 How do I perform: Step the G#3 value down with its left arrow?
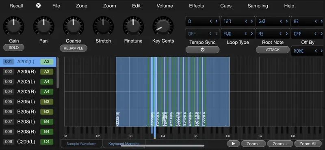click(x=281, y=21)
